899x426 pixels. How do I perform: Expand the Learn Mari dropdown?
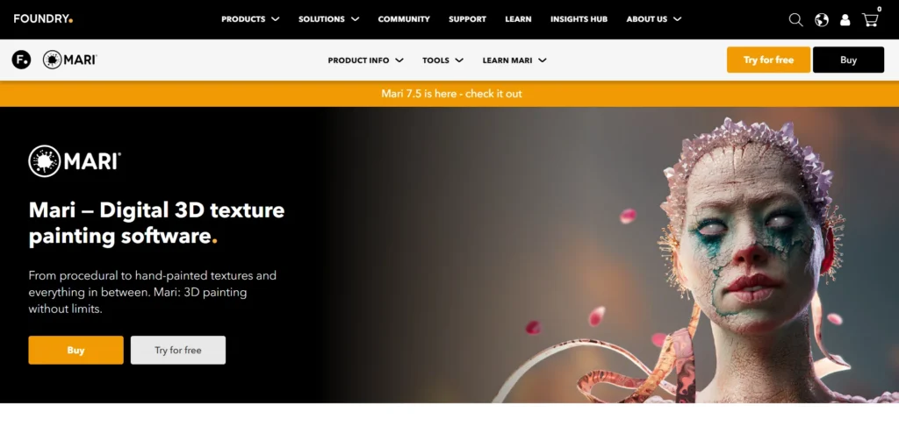(514, 60)
